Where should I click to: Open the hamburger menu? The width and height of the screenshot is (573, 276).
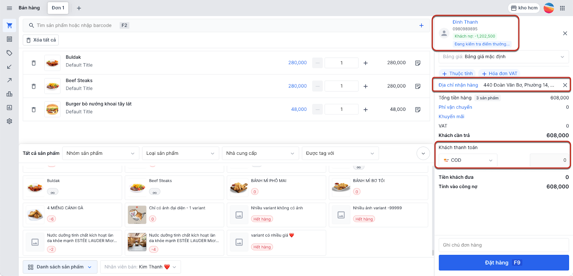[9, 8]
